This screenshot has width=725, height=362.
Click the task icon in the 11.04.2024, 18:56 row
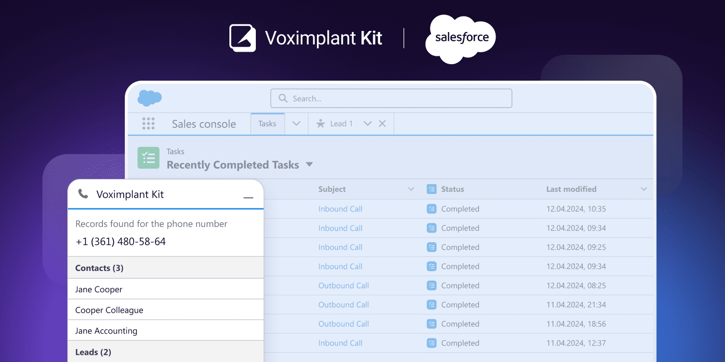coord(431,324)
